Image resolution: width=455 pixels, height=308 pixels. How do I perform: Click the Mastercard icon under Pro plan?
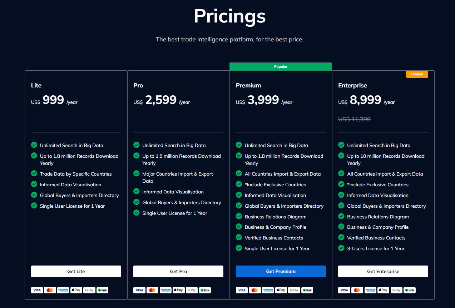(152, 290)
